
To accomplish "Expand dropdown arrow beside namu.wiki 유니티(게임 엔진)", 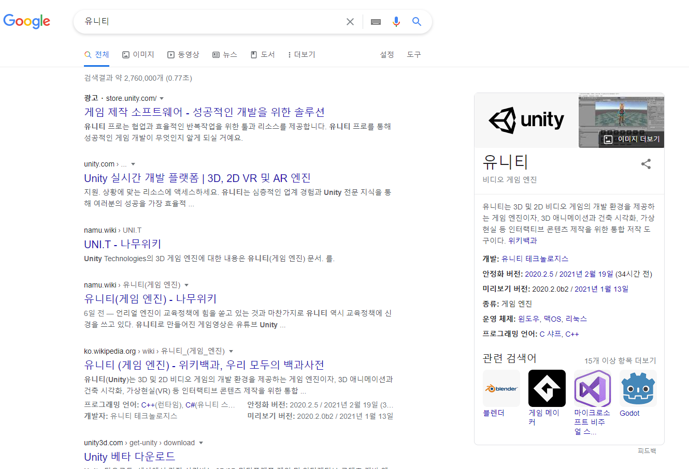I will click(186, 285).
